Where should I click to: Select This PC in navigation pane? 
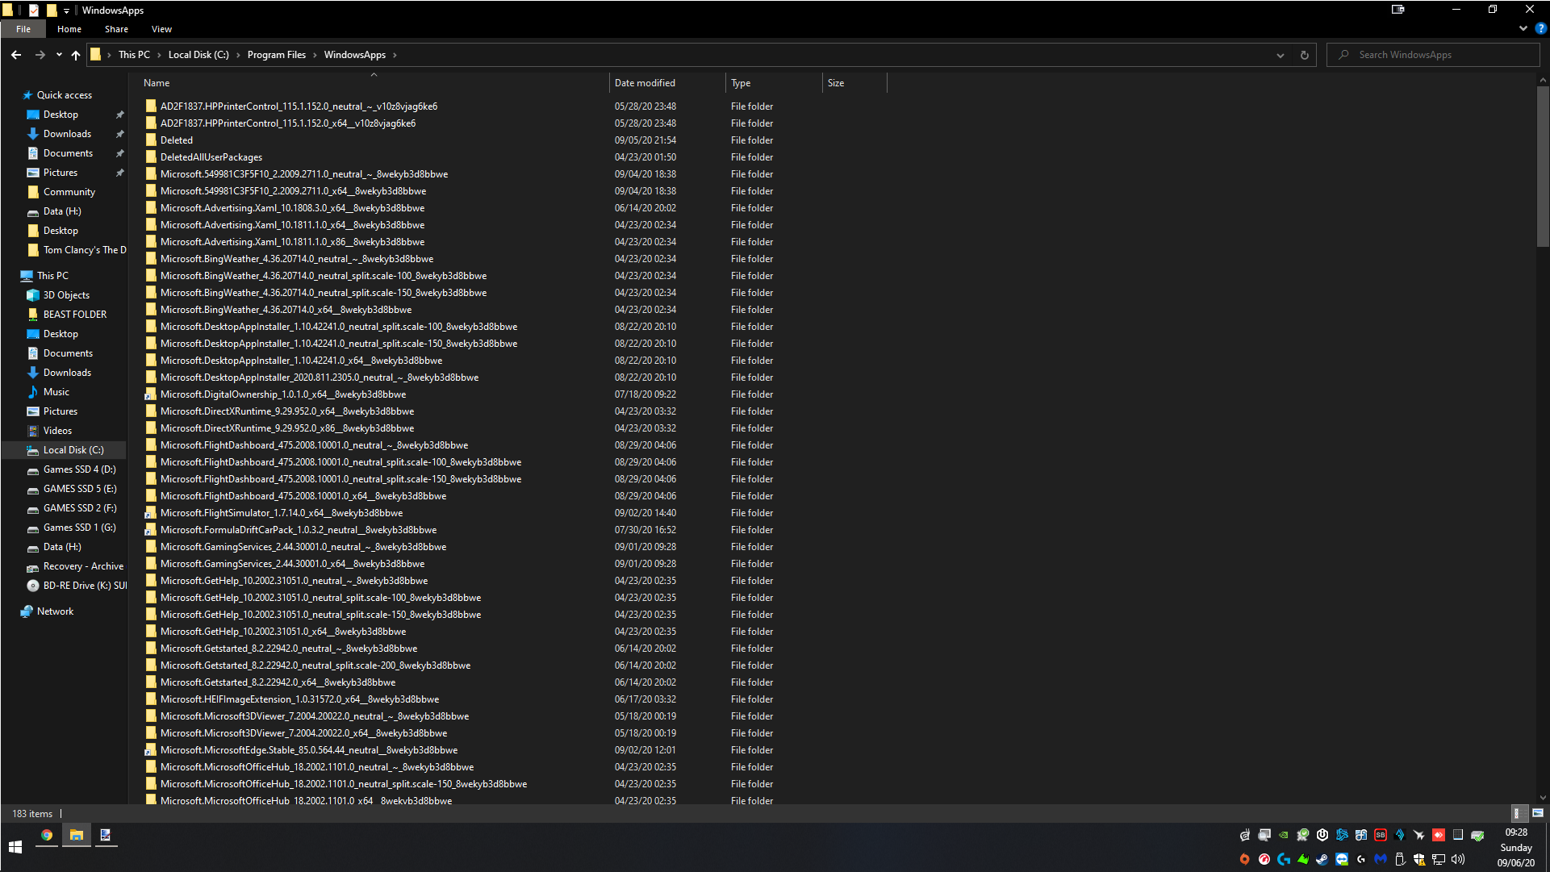[52, 276]
